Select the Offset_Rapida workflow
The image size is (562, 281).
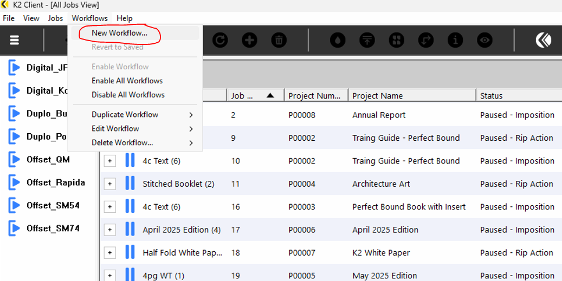click(x=56, y=182)
